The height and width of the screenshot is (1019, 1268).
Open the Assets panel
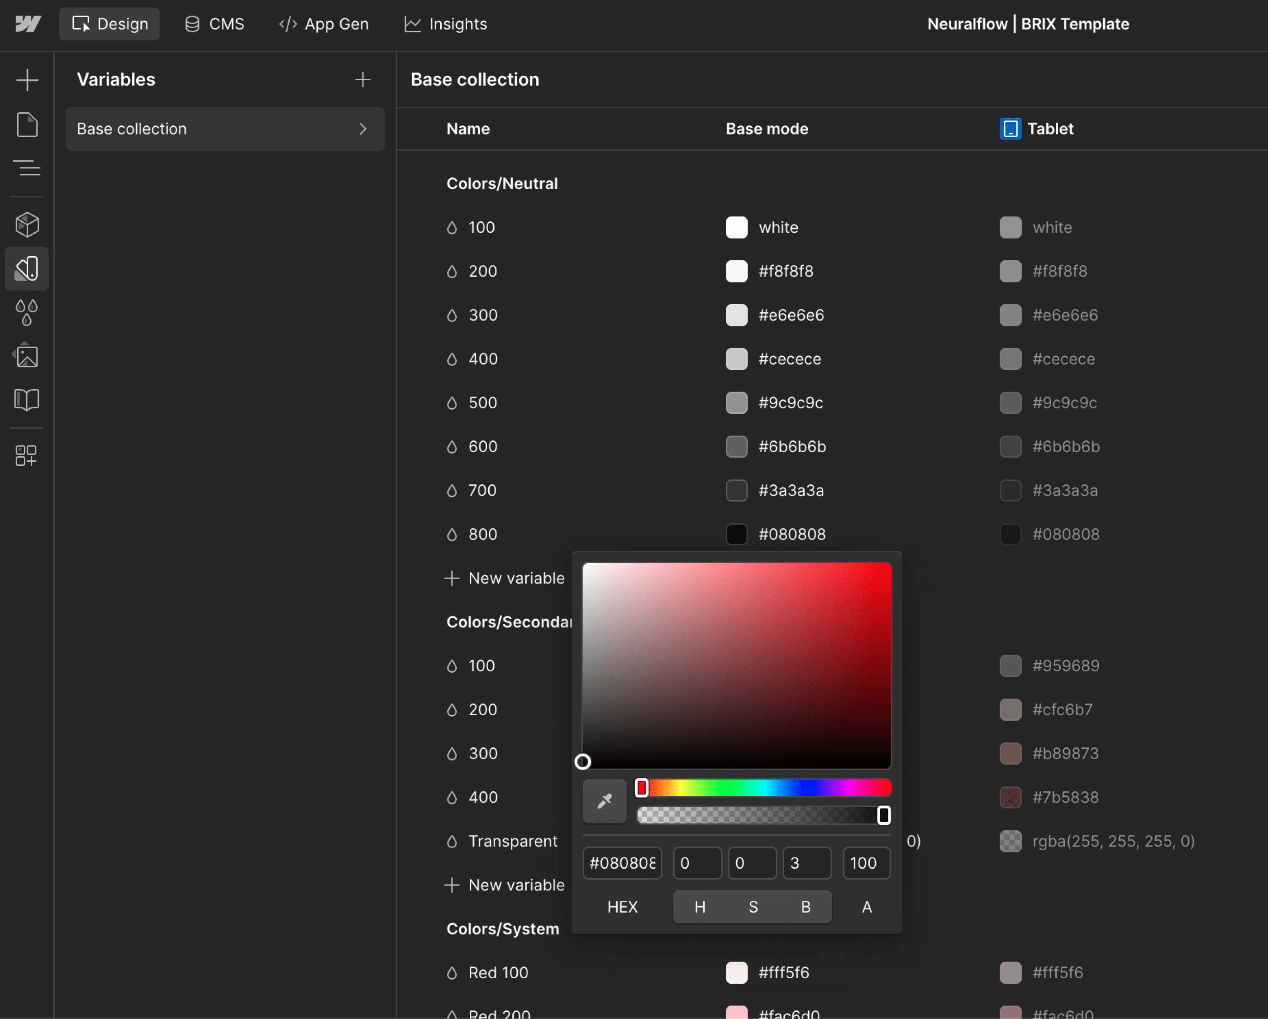click(27, 355)
